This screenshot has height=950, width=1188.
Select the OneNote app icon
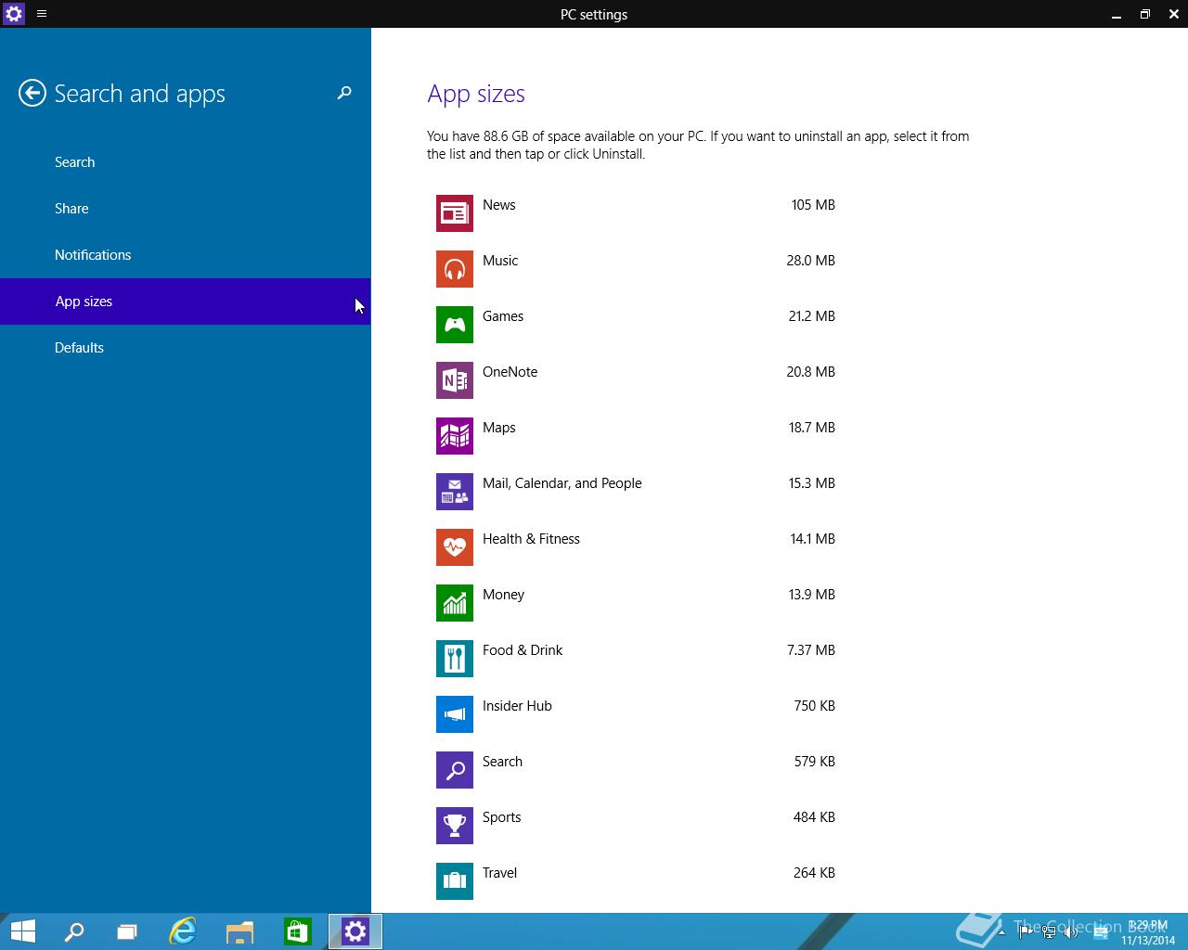tap(455, 380)
